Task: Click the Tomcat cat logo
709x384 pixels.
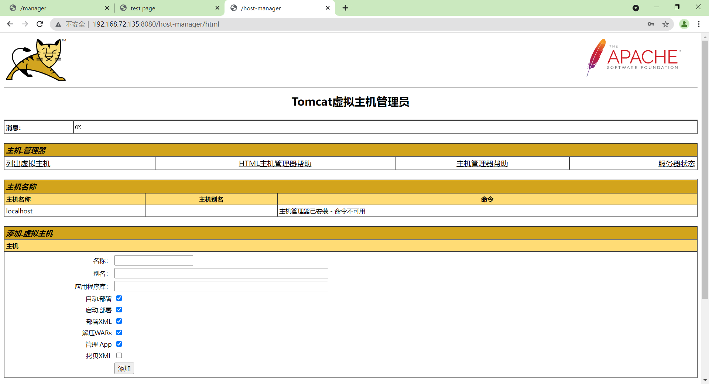Action: point(36,60)
